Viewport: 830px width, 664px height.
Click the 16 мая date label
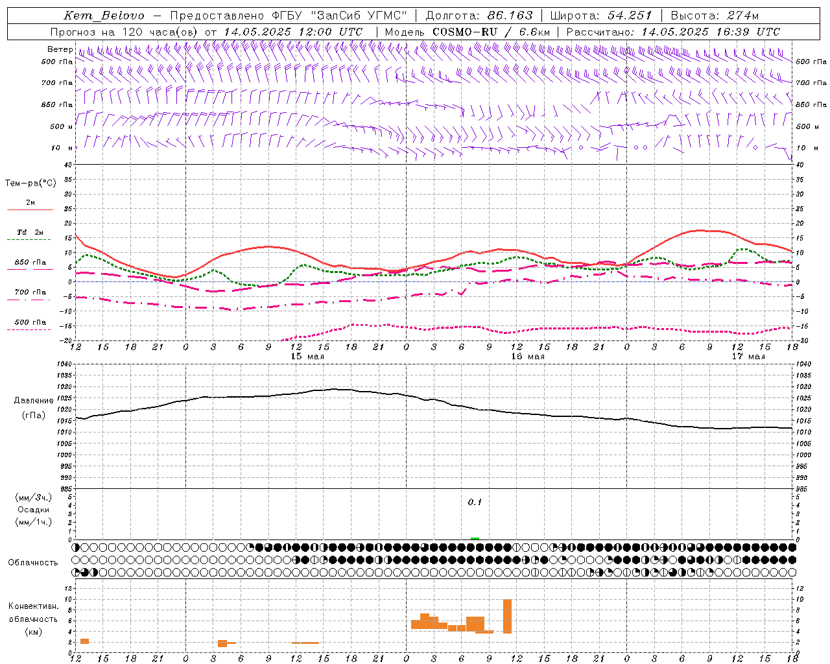(x=528, y=357)
